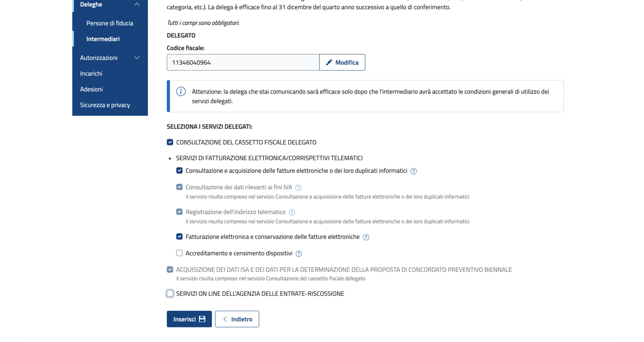This screenshot has width=644, height=342.
Task: Click help icon next to Registrazione dell'indirizzo telematico
Action: click(292, 212)
